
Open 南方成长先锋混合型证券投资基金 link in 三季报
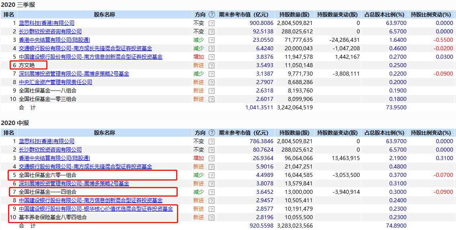(x=86, y=48)
